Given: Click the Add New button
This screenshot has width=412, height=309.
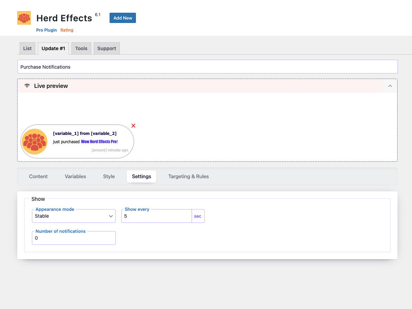Looking at the screenshot, I should coord(123,18).
